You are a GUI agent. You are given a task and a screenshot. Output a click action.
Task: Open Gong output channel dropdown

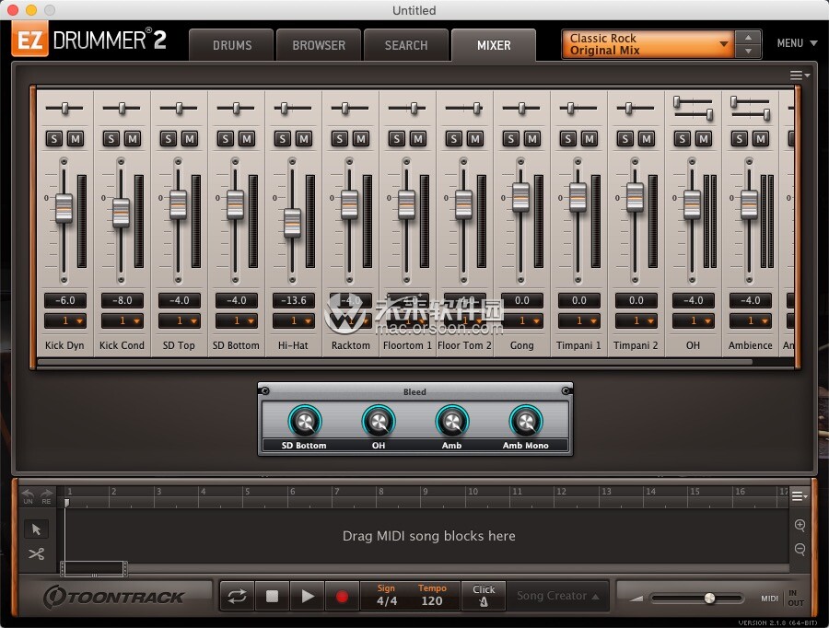(522, 320)
